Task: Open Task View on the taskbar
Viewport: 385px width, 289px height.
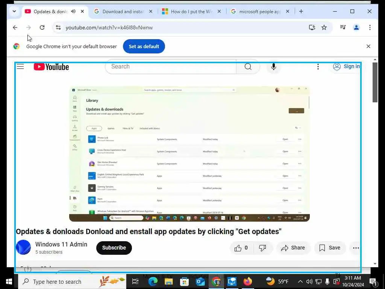Action: click(135, 281)
